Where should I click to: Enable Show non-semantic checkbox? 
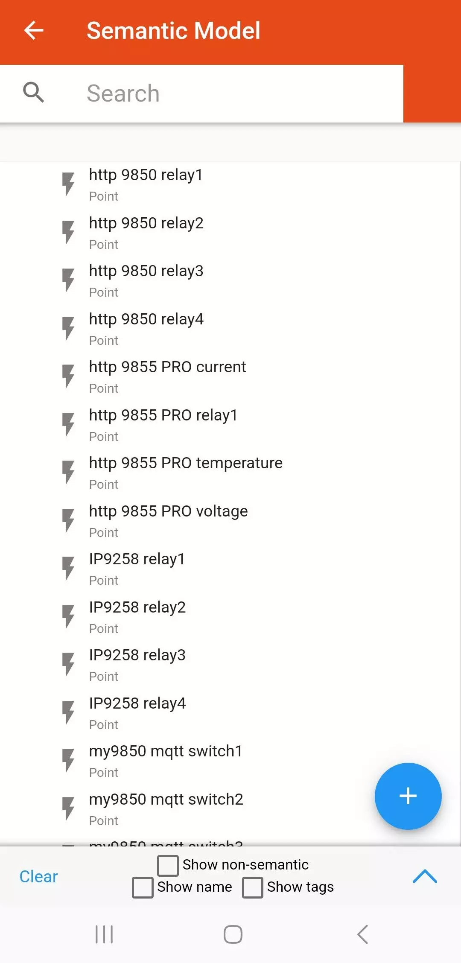(x=168, y=865)
